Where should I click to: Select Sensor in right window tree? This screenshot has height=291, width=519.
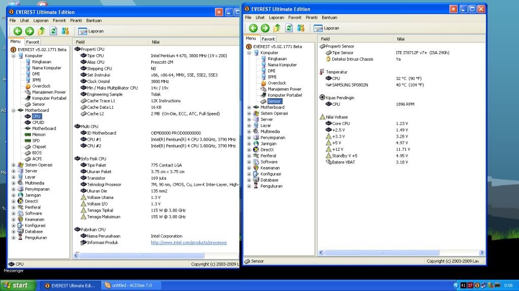tap(274, 101)
